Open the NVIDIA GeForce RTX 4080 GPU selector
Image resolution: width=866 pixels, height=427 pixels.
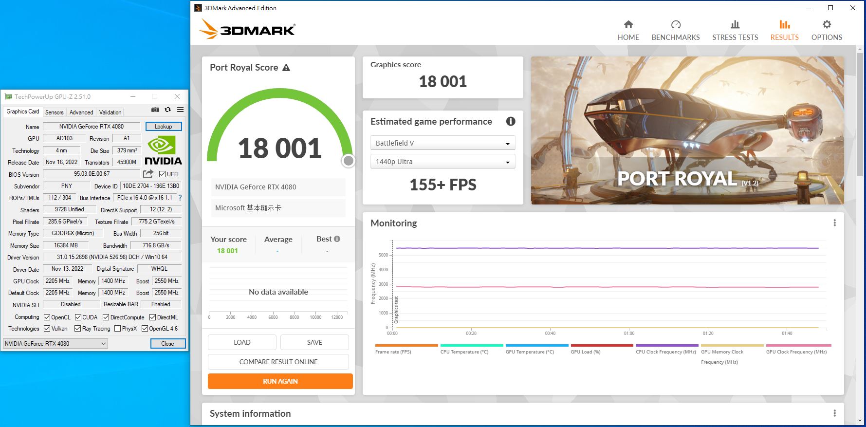(55, 344)
